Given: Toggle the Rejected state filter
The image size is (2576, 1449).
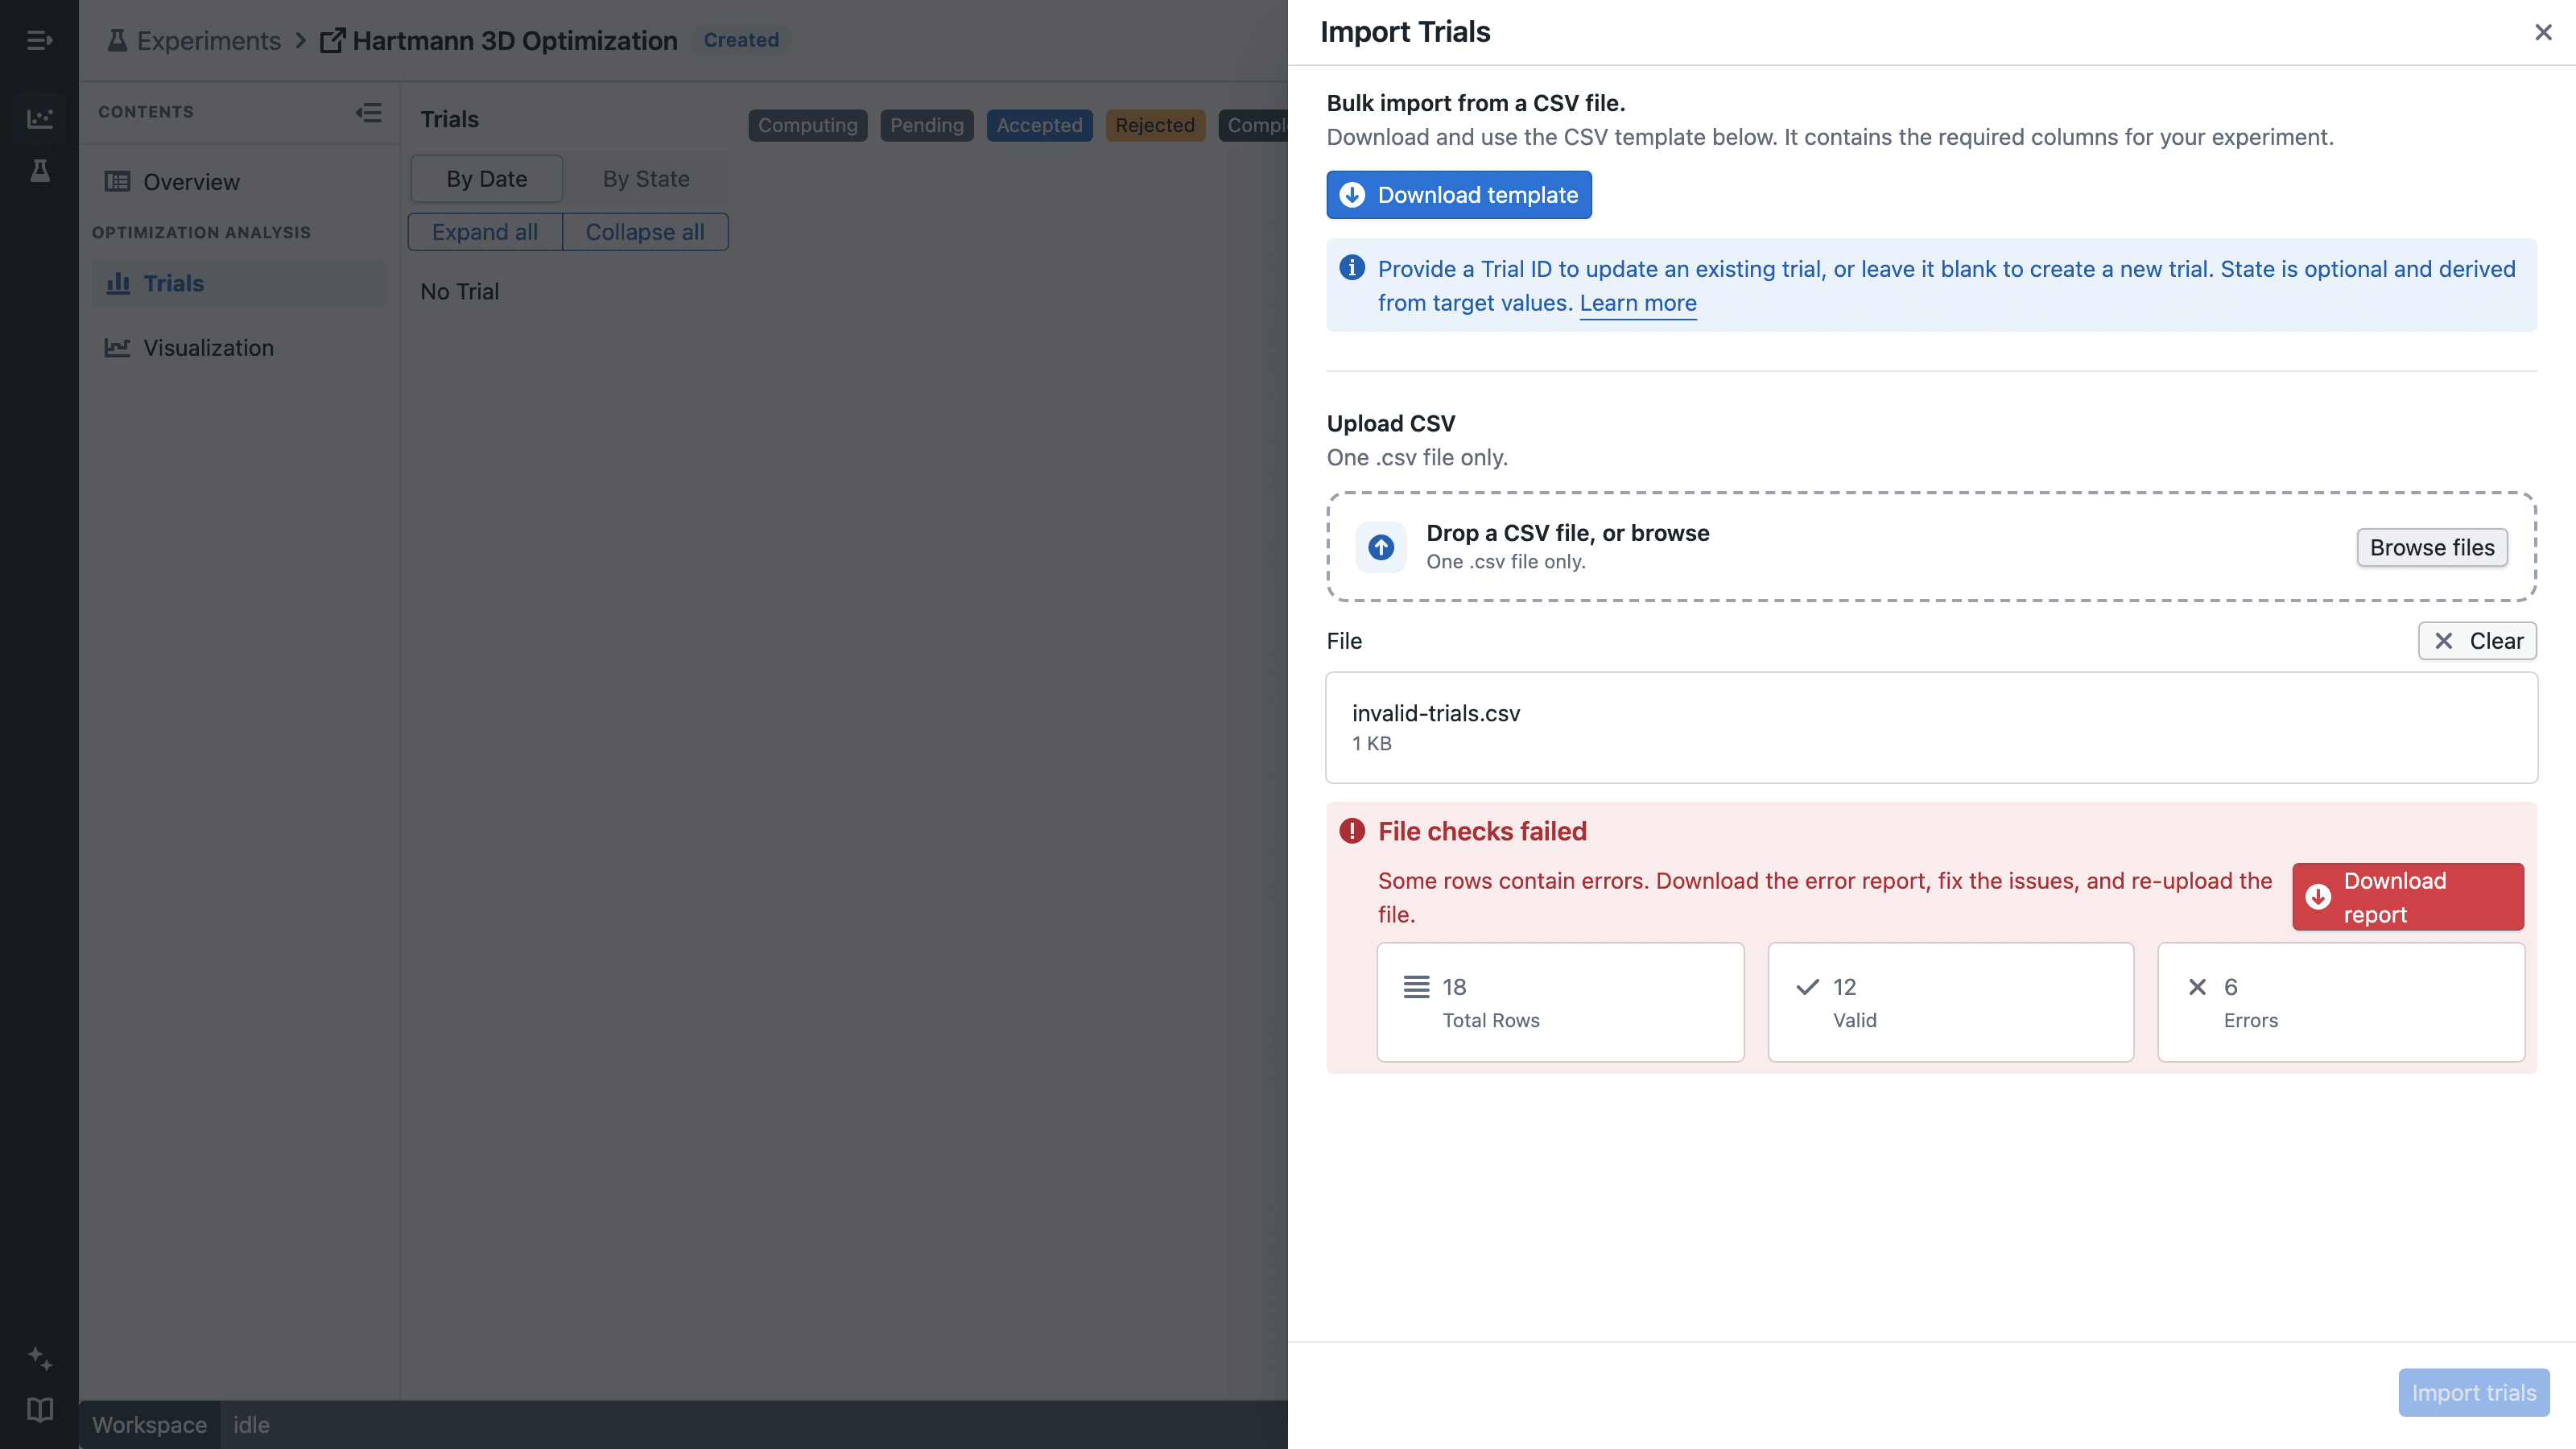Looking at the screenshot, I should (x=1155, y=125).
